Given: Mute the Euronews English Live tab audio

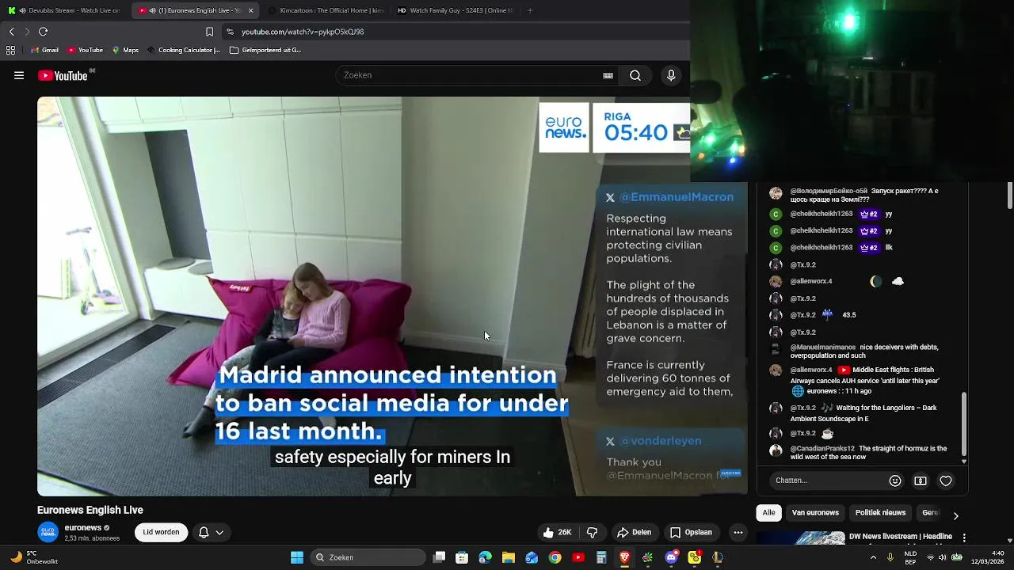Looking at the screenshot, I should [152, 10].
